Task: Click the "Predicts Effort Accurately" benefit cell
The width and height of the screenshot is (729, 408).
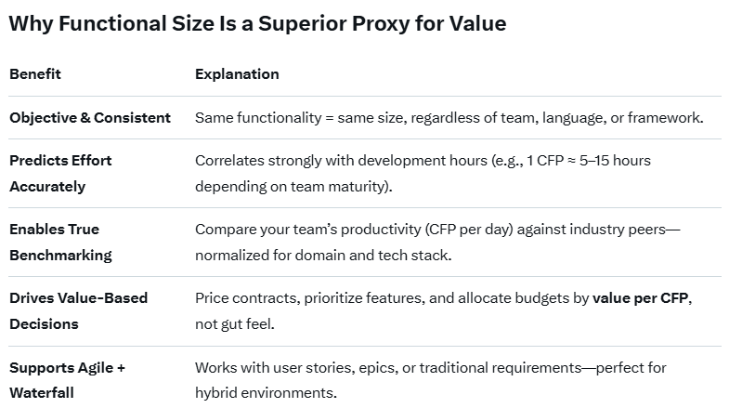Action: tap(60, 173)
